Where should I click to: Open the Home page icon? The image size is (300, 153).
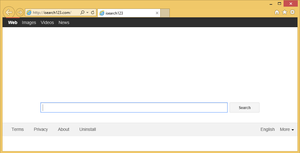[x=277, y=12]
